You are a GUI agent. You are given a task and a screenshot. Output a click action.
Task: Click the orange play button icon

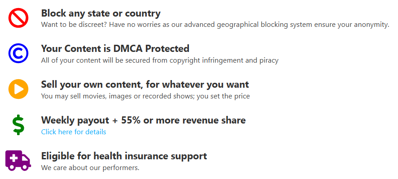[x=18, y=89]
